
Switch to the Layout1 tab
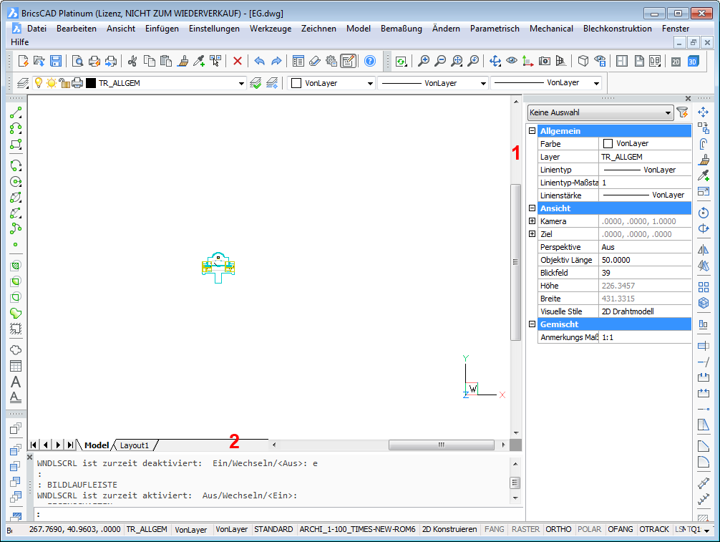(135, 445)
